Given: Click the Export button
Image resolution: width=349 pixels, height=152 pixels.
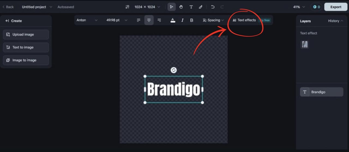Looking at the screenshot, I should (336, 7).
